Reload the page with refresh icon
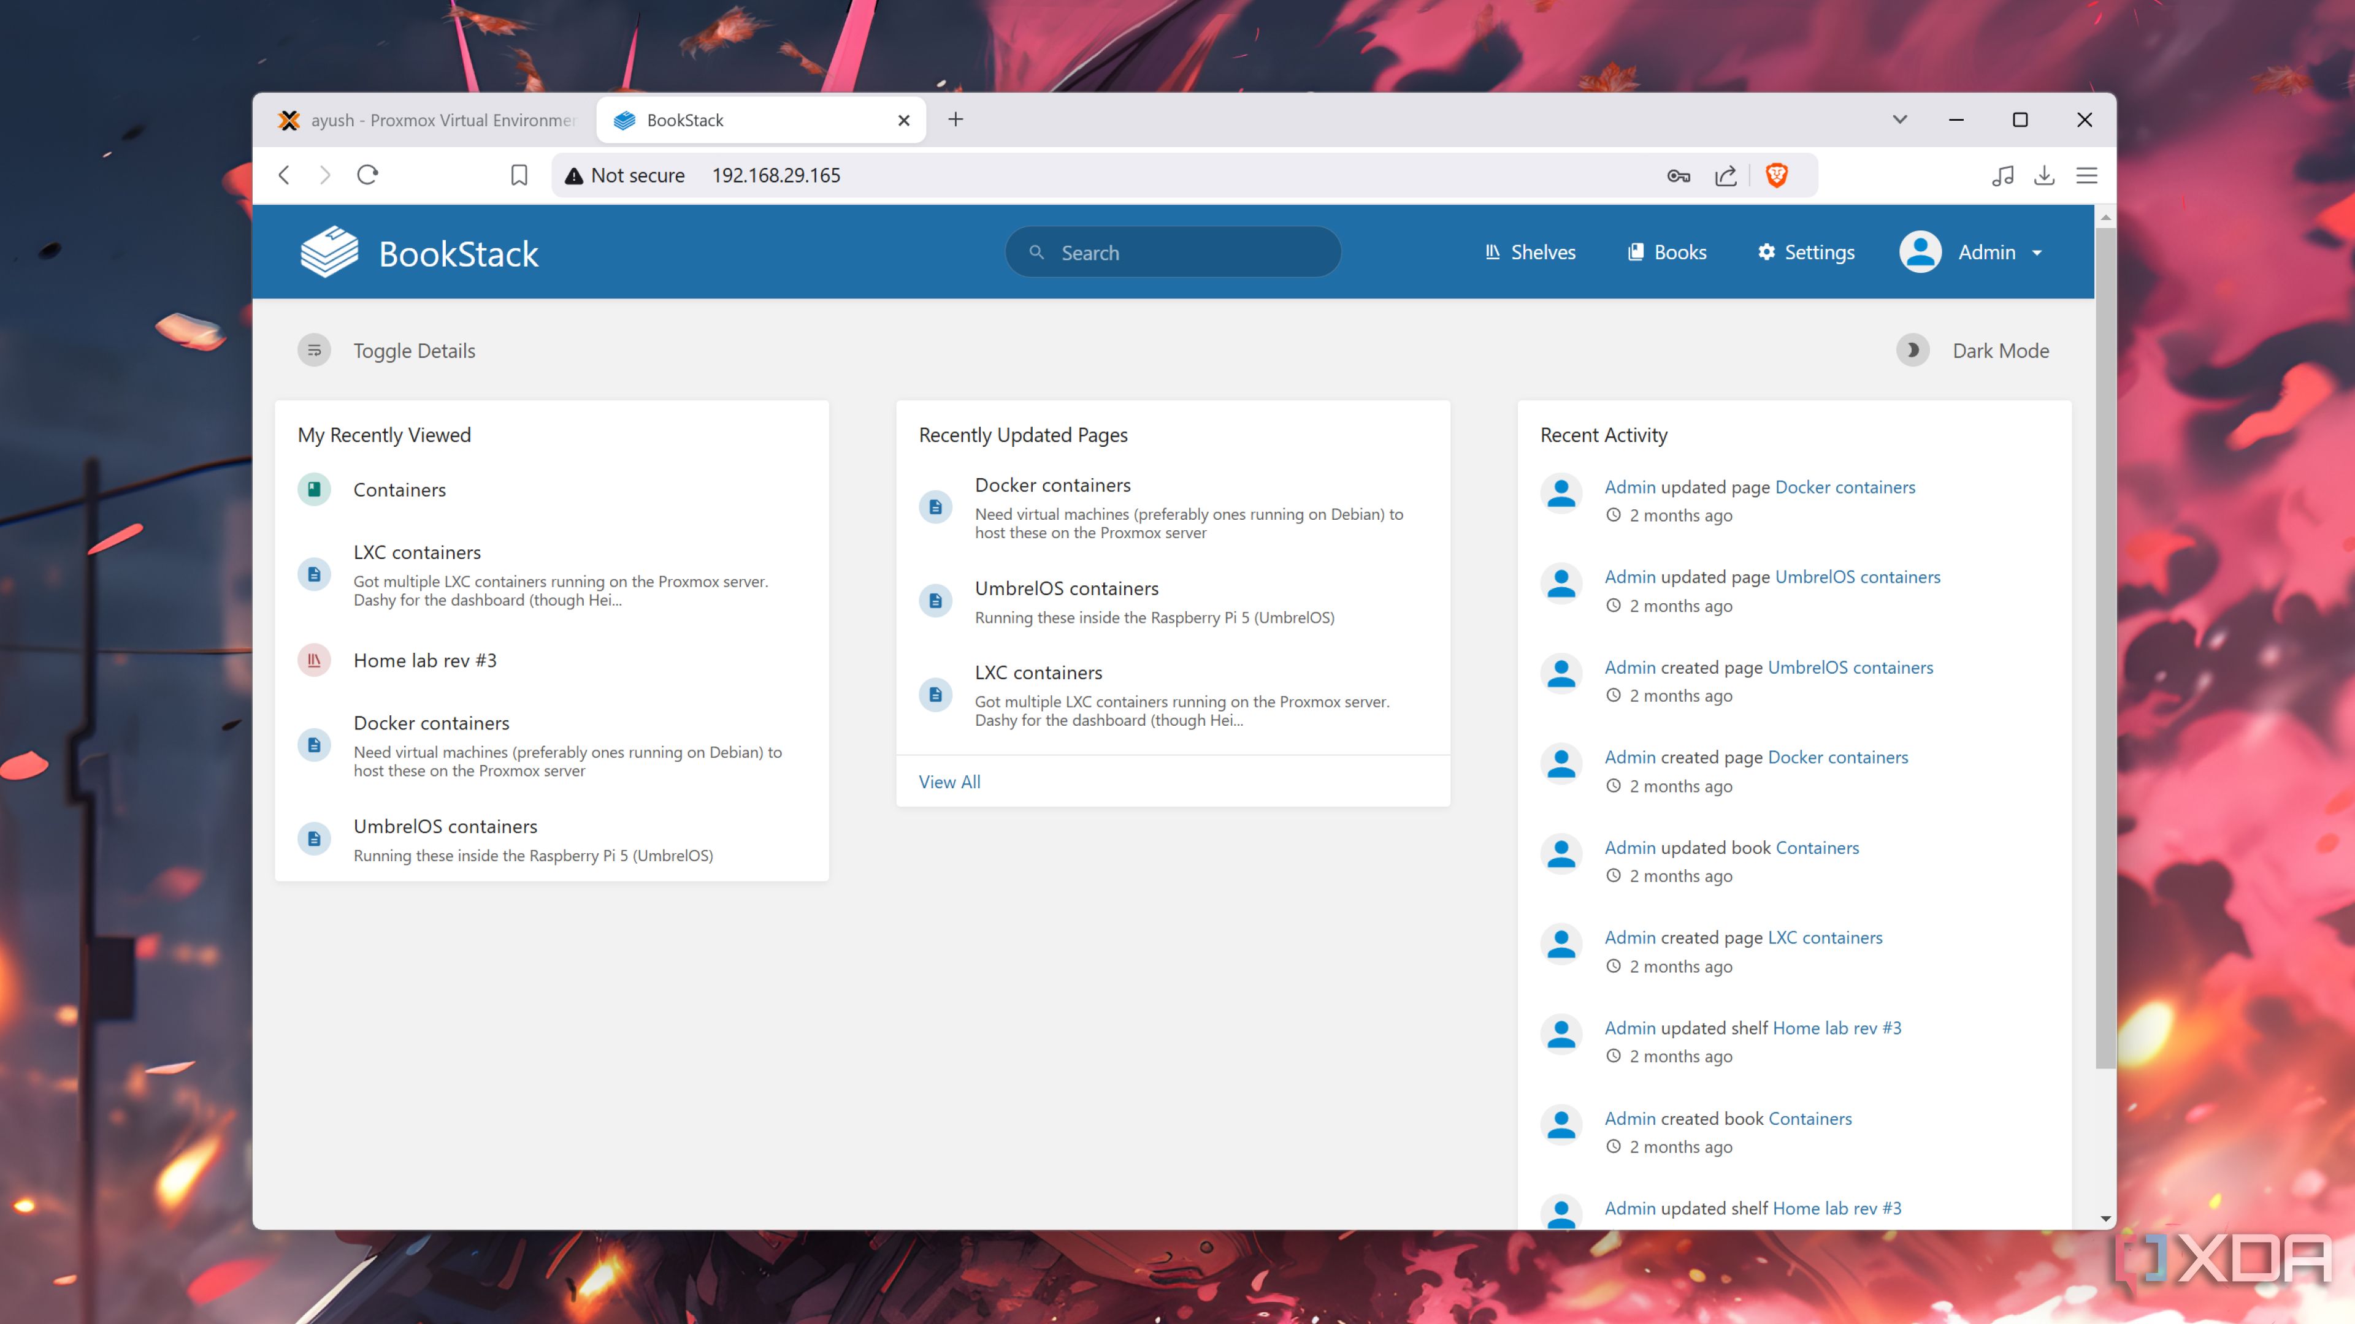The width and height of the screenshot is (2355, 1324). point(367,175)
